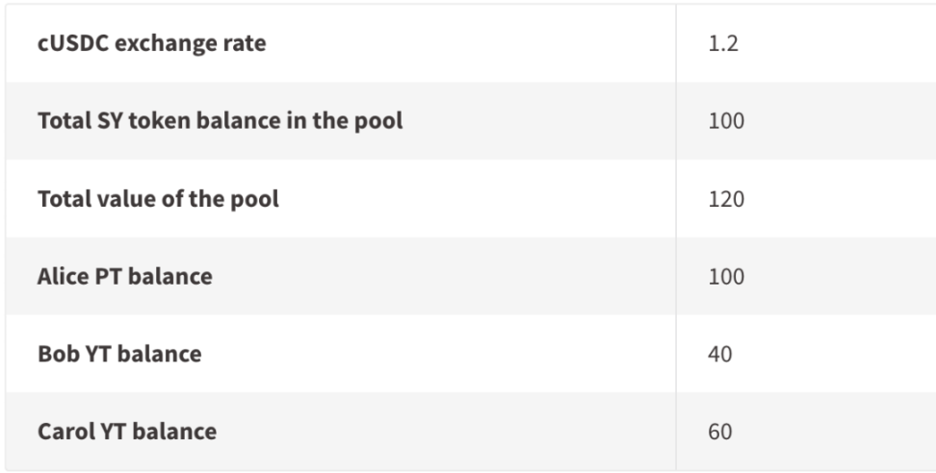This screenshot has width=936, height=473.
Task: Click the 1.2 exchange rate value
Action: pos(723,43)
